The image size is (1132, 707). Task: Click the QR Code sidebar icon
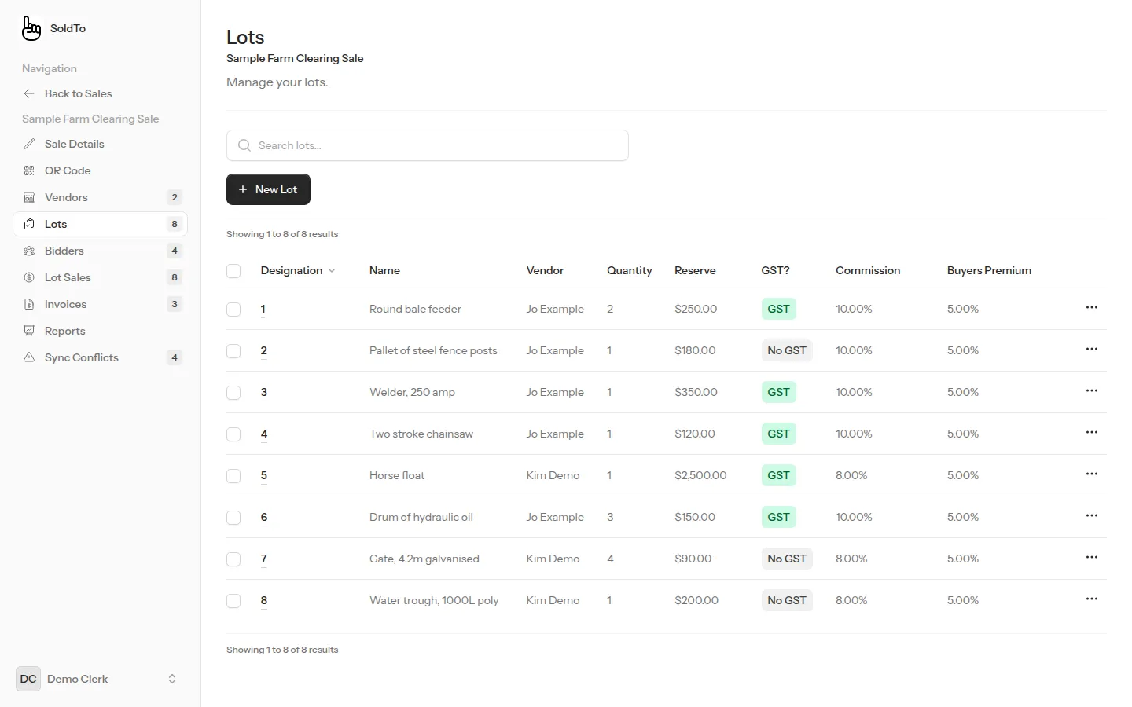[x=29, y=170]
